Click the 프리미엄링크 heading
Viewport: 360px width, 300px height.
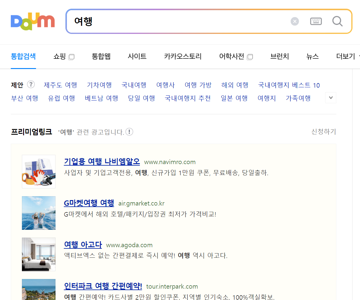(x=31, y=132)
